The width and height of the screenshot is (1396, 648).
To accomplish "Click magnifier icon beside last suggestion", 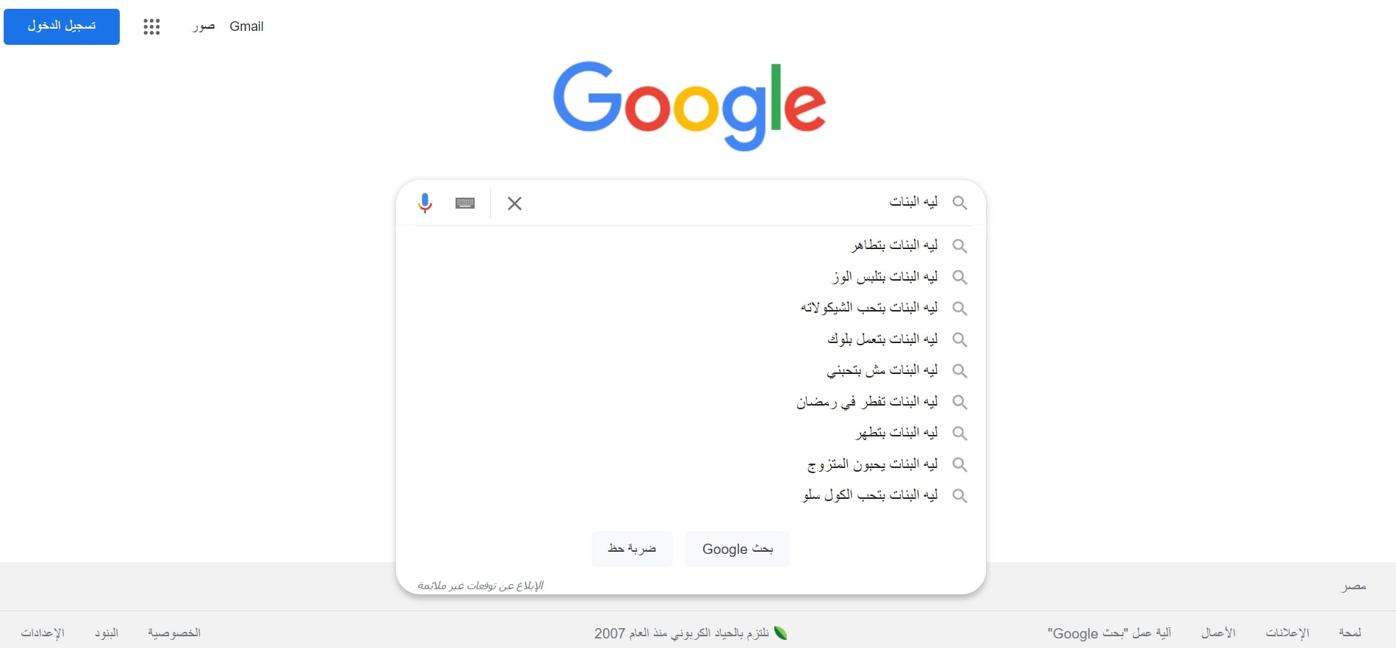I will pyautogui.click(x=960, y=496).
